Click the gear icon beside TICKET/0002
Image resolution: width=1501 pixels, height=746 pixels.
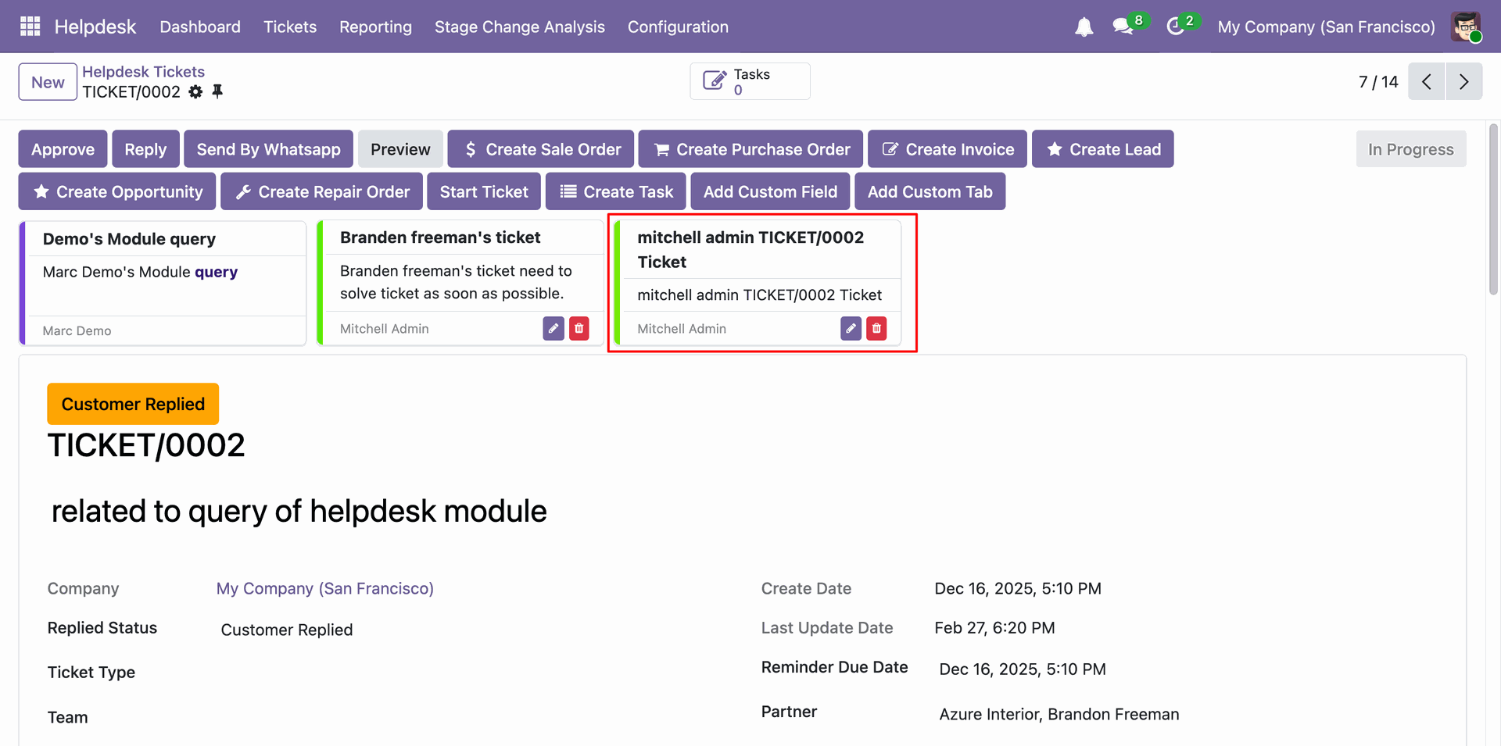coord(195,92)
